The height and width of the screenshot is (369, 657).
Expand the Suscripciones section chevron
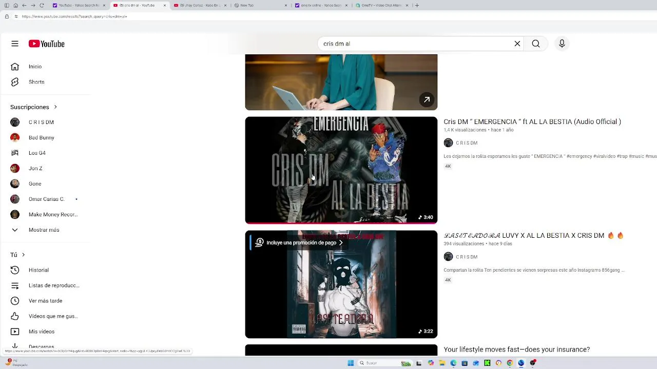click(55, 107)
